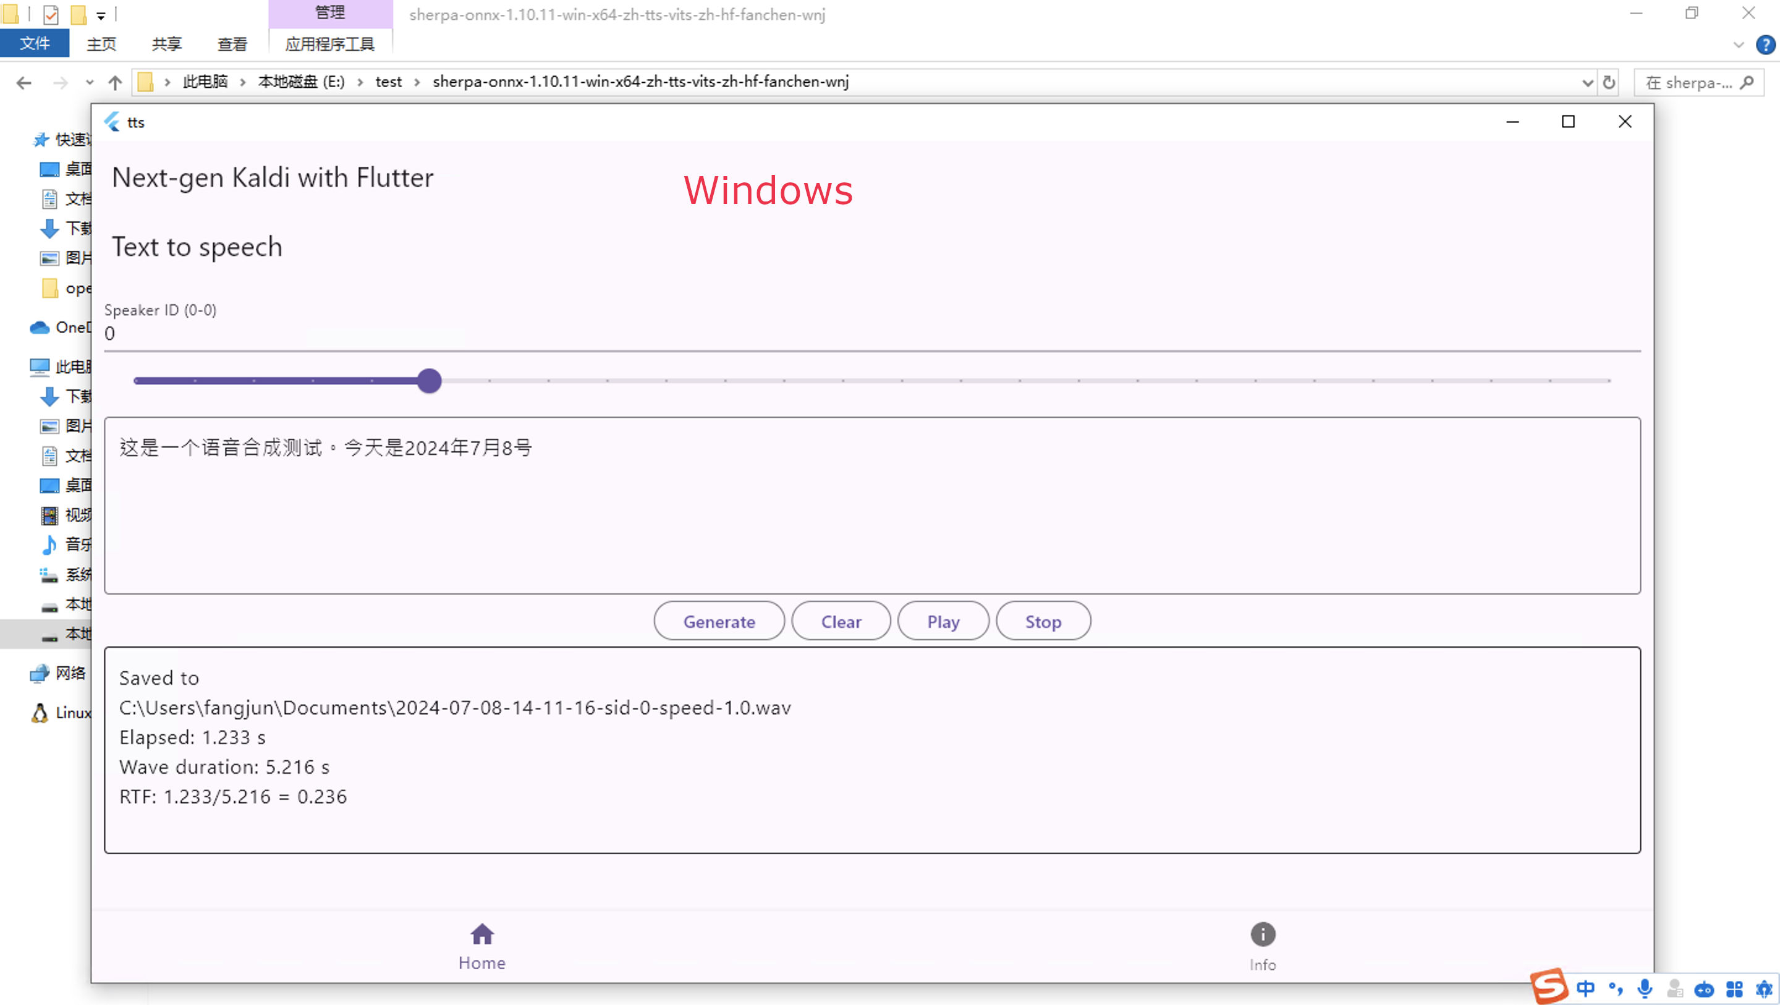This screenshot has width=1780, height=1005.
Task: Click the speed slider thumb
Action: tap(429, 381)
